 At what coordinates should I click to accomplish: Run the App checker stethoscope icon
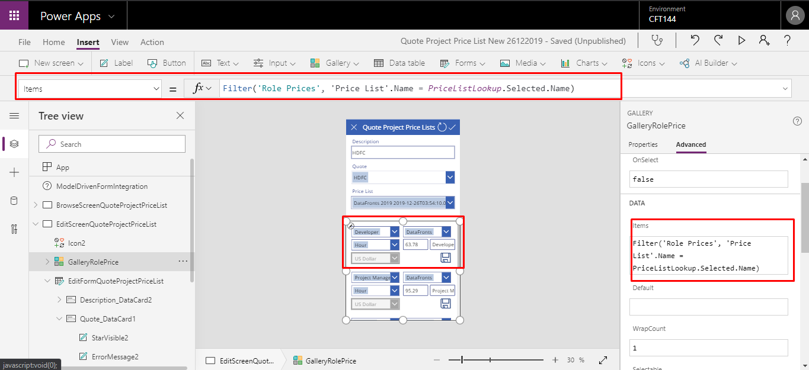coord(657,40)
